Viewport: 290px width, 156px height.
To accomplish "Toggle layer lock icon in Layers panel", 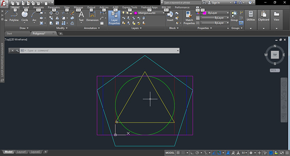I will click(131, 13).
